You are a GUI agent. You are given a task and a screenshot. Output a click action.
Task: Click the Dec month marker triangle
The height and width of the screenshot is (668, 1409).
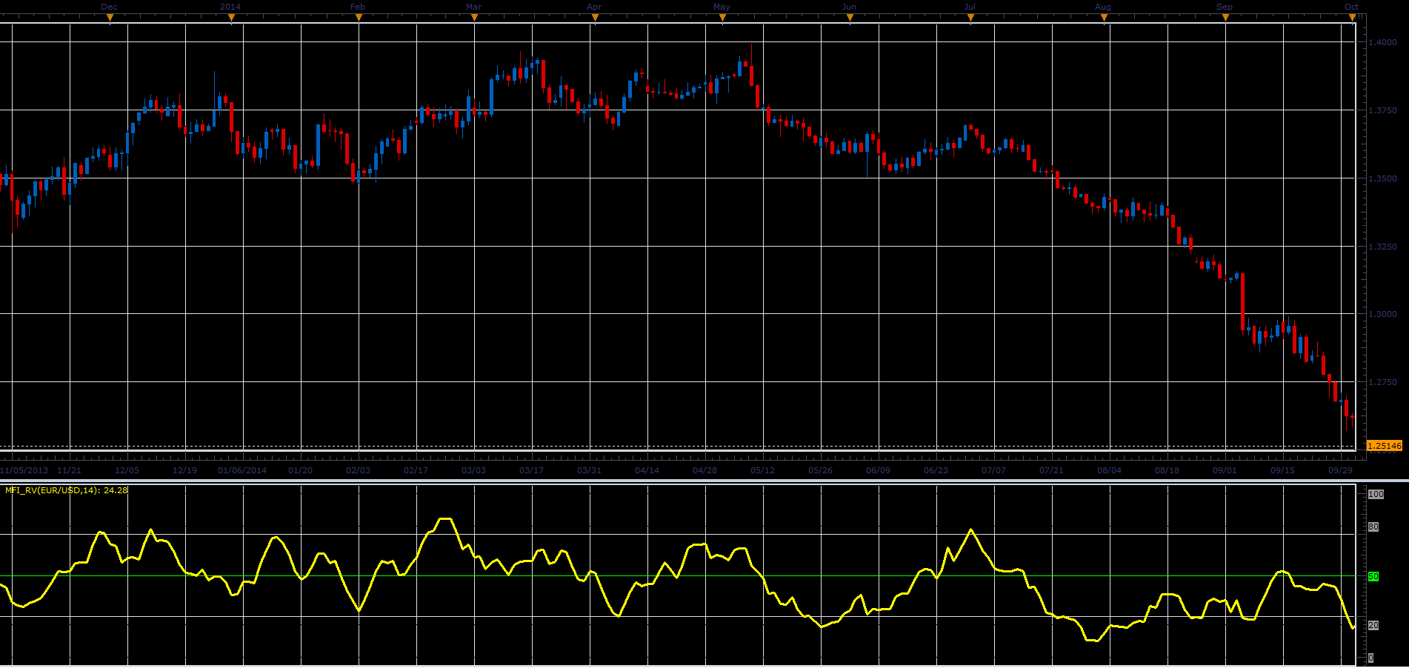pyautogui.click(x=110, y=19)
